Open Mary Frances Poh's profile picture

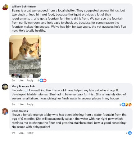tap(5, 87)
